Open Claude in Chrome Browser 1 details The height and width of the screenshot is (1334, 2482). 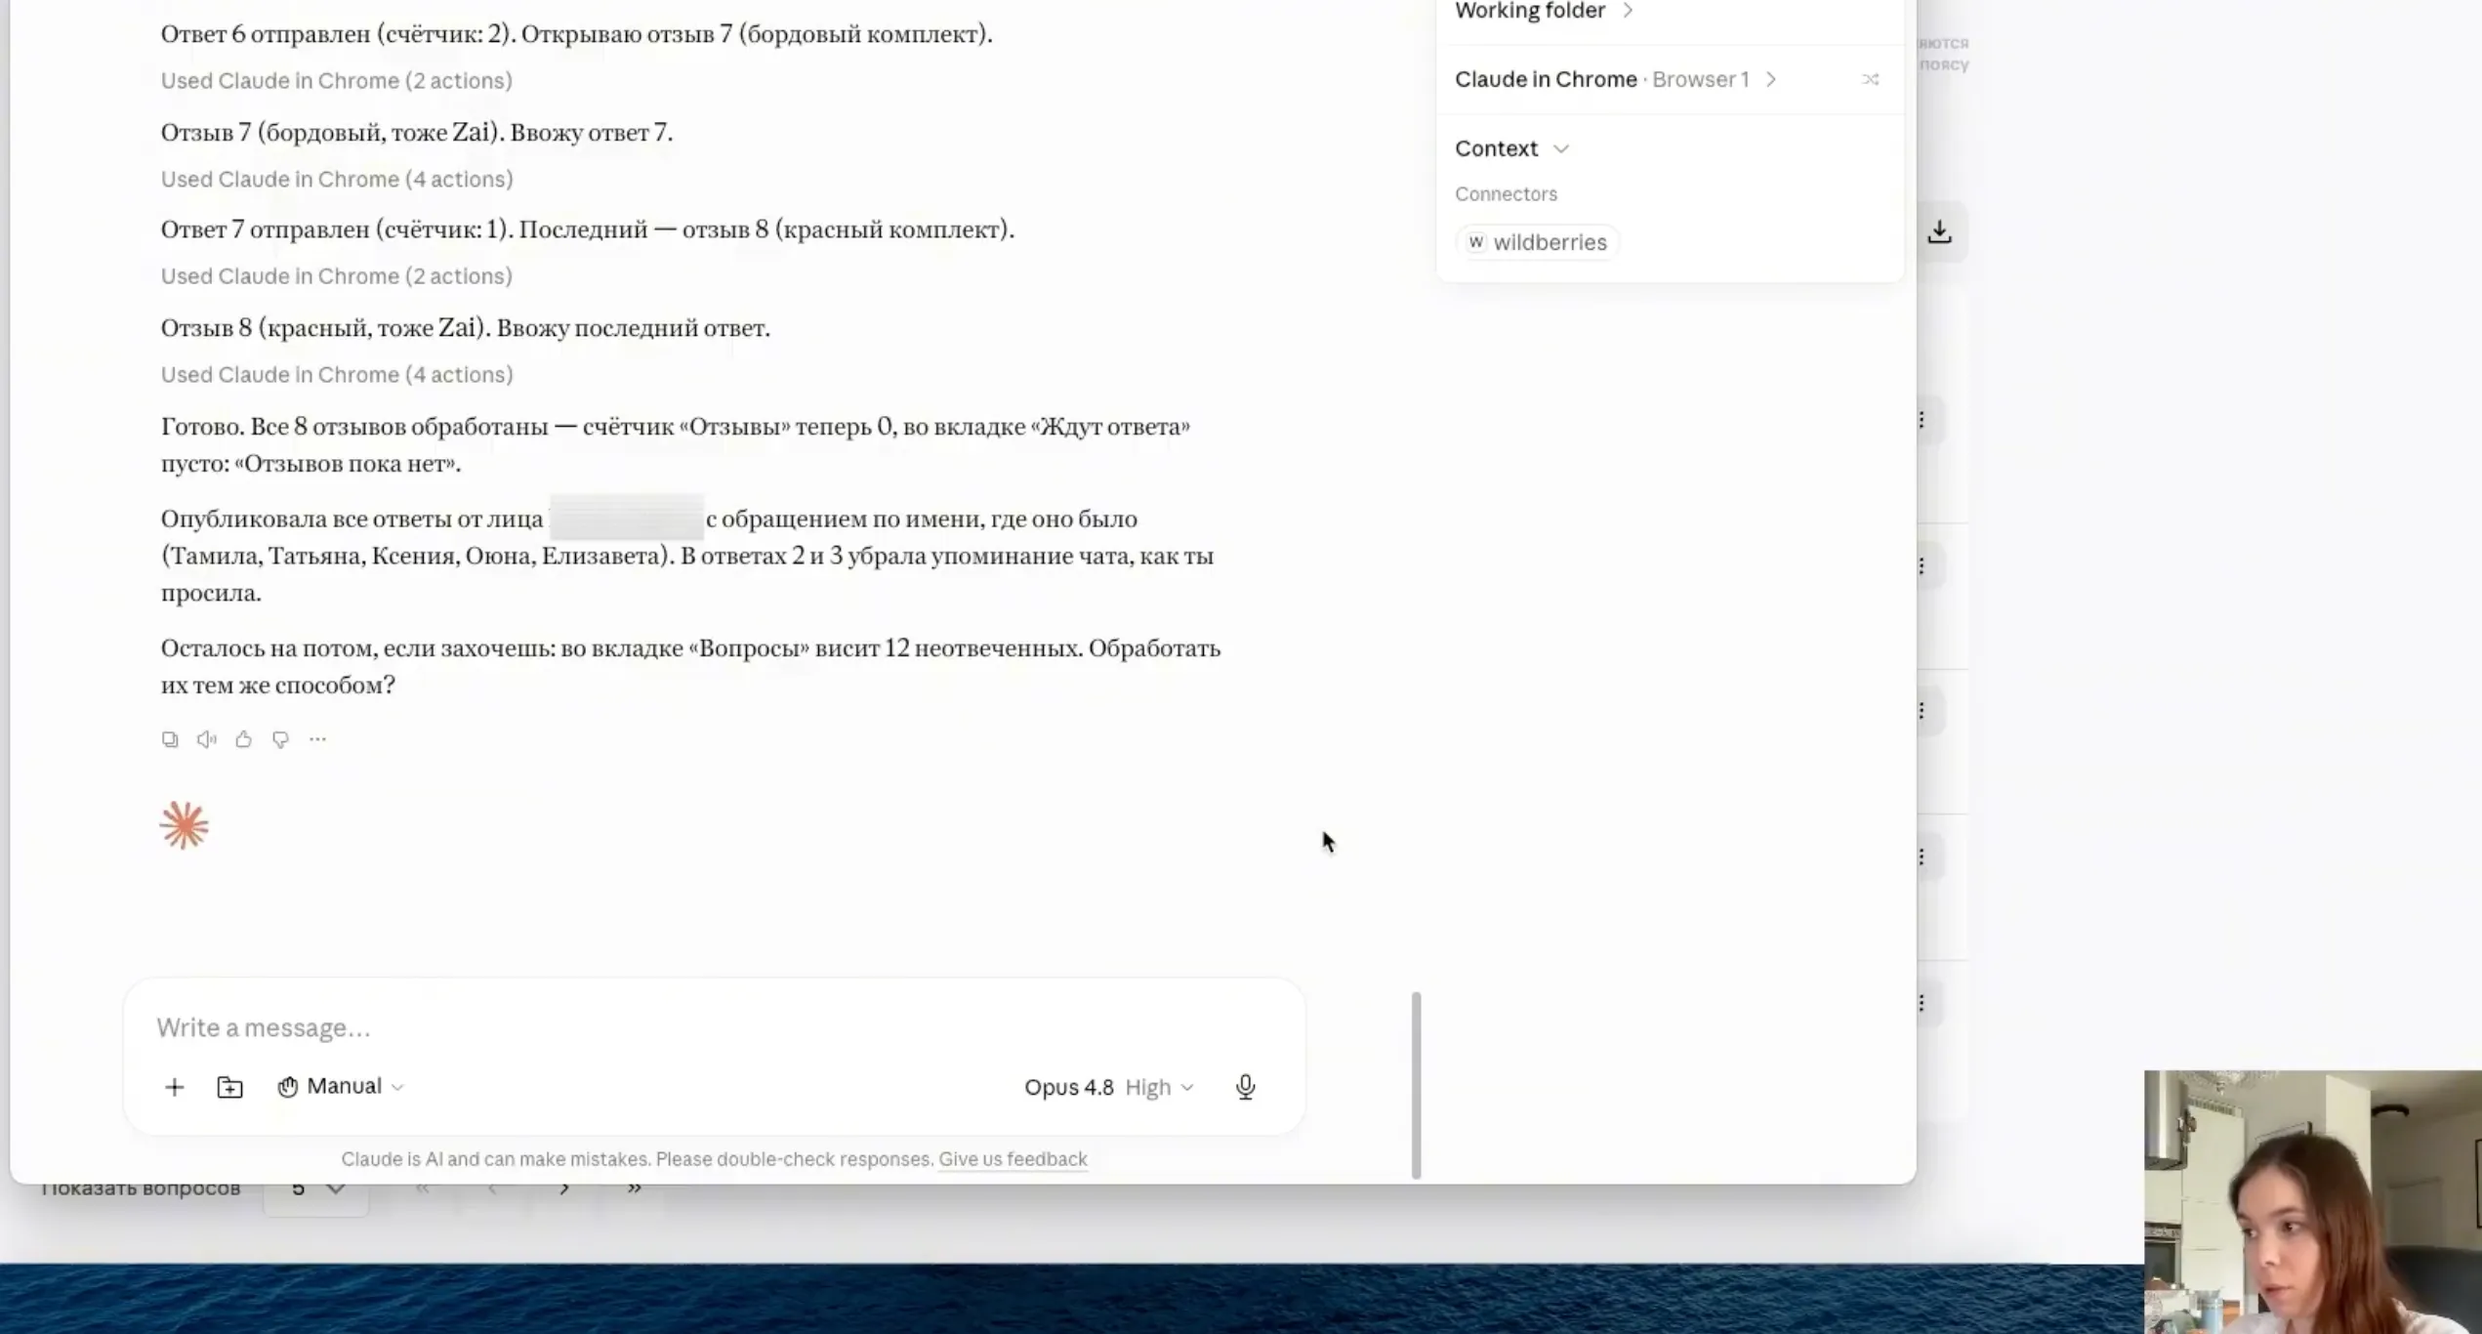[1616, 79]
